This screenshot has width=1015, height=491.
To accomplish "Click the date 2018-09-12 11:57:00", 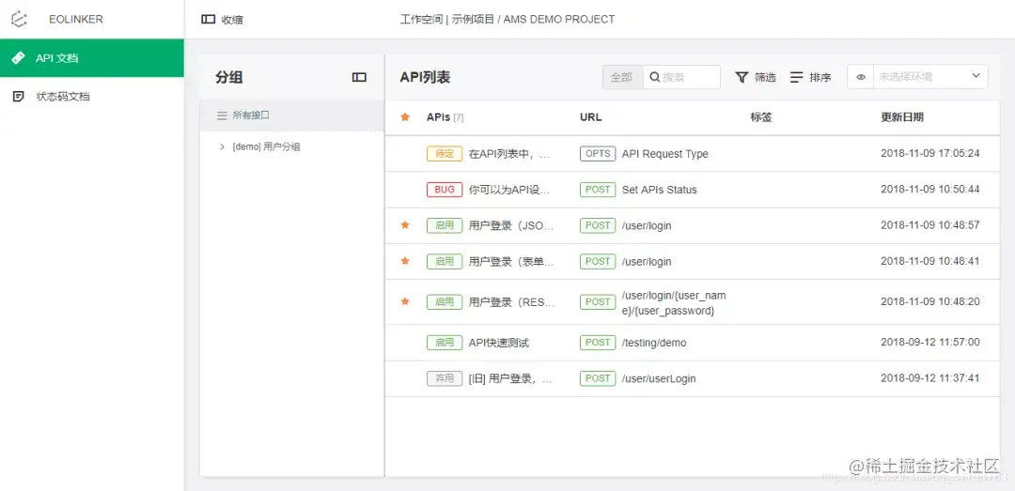I will [930, 343].
